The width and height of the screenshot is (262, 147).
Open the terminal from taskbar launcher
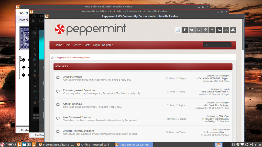[29, 144]
